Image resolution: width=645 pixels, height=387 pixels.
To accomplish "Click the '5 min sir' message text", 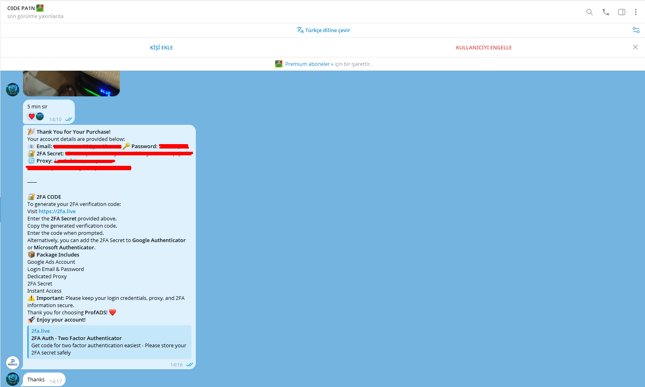I will (37, 106).
